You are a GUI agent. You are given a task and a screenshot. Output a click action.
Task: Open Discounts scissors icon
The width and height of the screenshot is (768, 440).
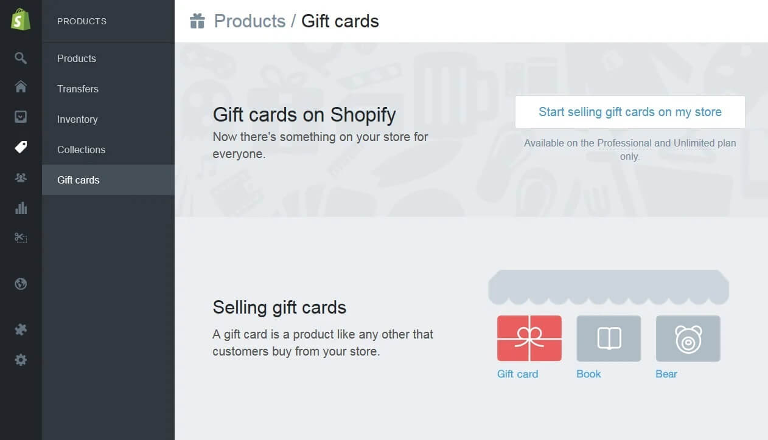point(21,238)
